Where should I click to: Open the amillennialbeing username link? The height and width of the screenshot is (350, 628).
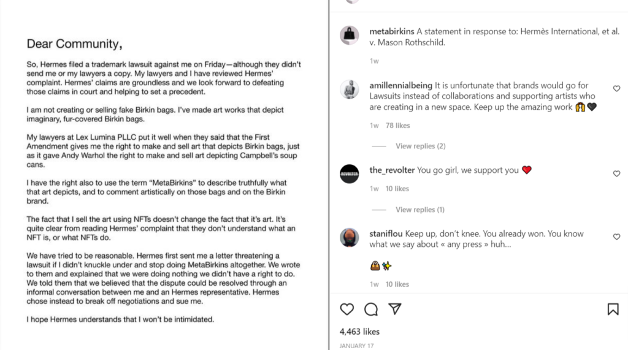tap(400, 85)
